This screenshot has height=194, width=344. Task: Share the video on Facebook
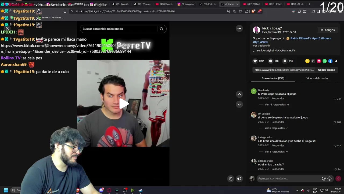[330, 61]
